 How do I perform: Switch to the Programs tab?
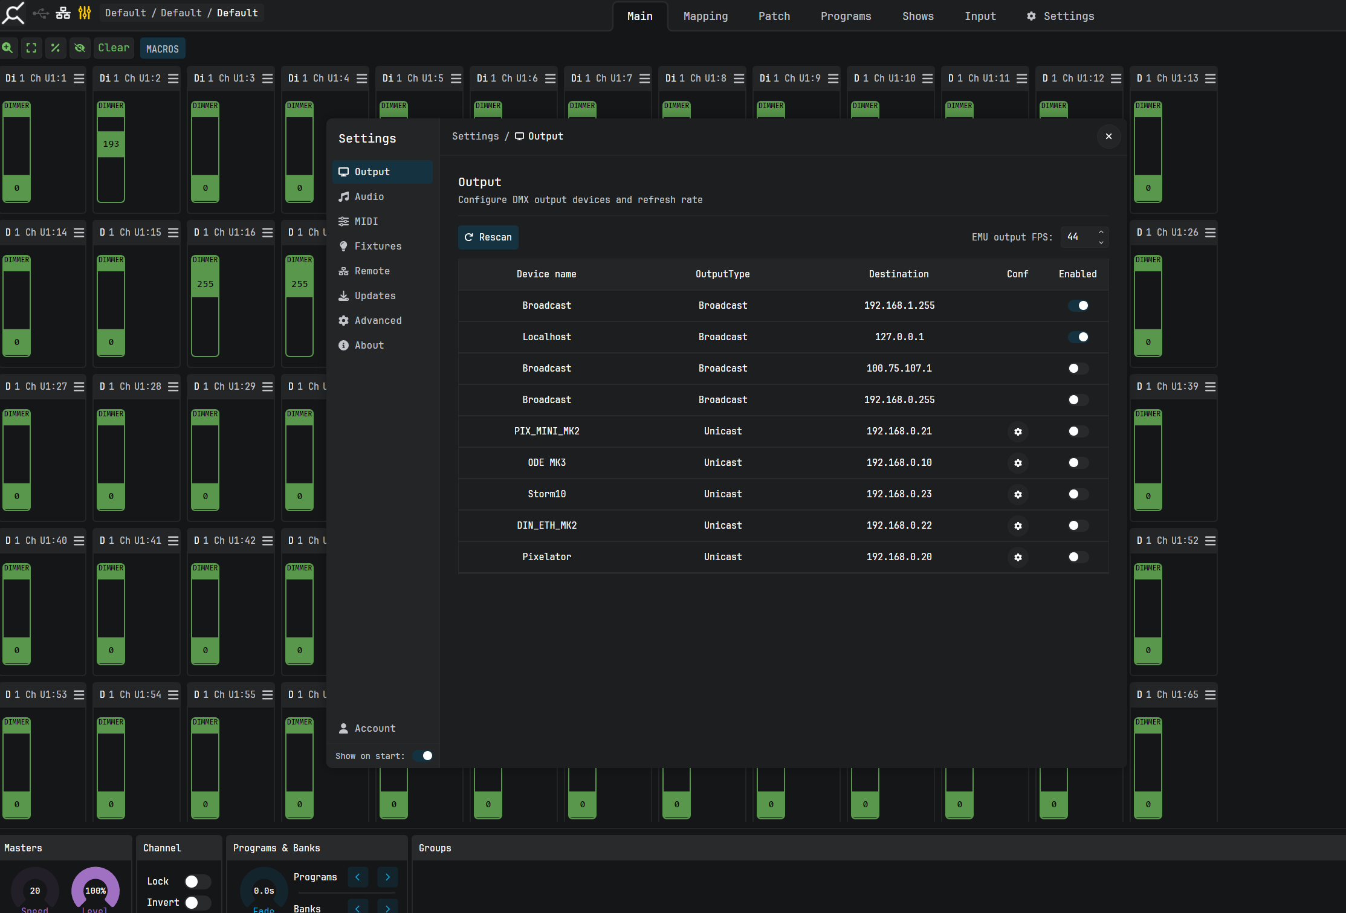pyautogui.click(x=846, y=16)
